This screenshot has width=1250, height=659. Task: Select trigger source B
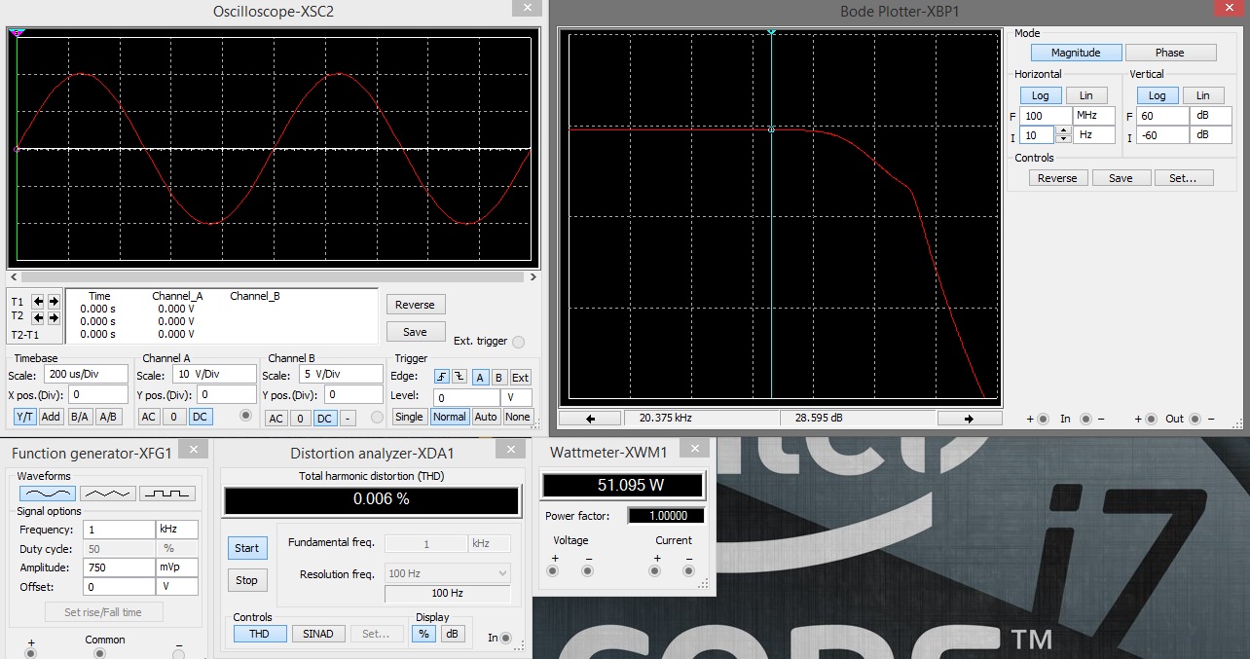(x=499, y=378)
